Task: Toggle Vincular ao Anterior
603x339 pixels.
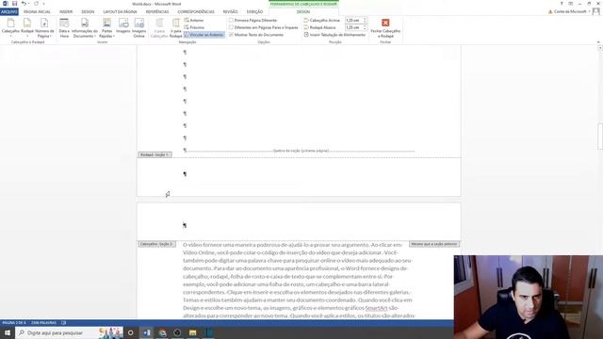Action: 204,35
